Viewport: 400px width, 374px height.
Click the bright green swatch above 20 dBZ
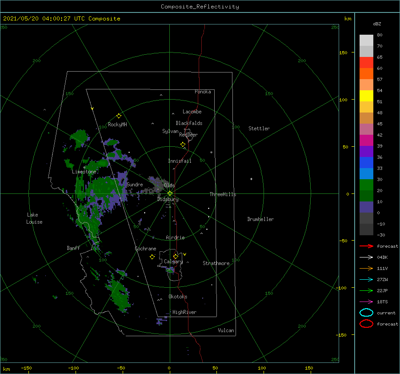coord(366,185)
